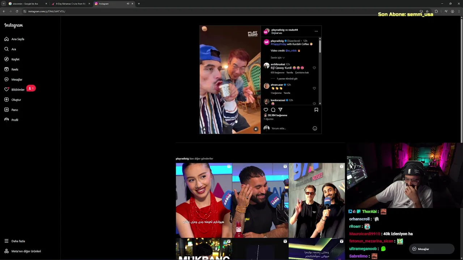Click the red new follower notification badge

[x=31, y=88]
